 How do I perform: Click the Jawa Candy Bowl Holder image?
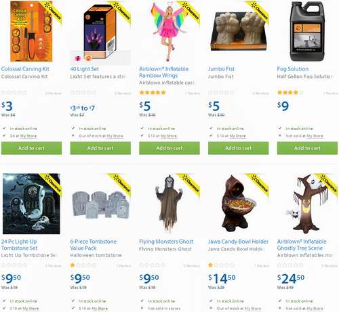coord(239,204)
